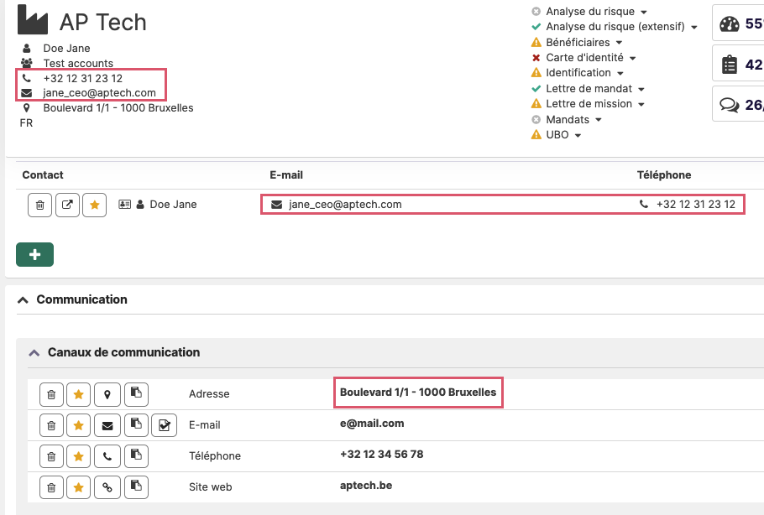This screenshot has height=515, width=764.
Task: Click validate checkmark icon on E-mail row
Action: click(165, 425)
